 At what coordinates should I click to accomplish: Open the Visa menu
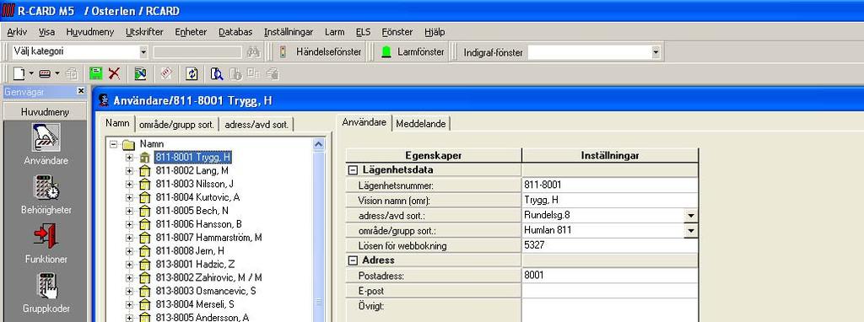click(47, 32)
